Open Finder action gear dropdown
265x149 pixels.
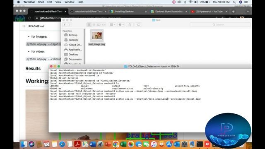[x=121, y=25]
